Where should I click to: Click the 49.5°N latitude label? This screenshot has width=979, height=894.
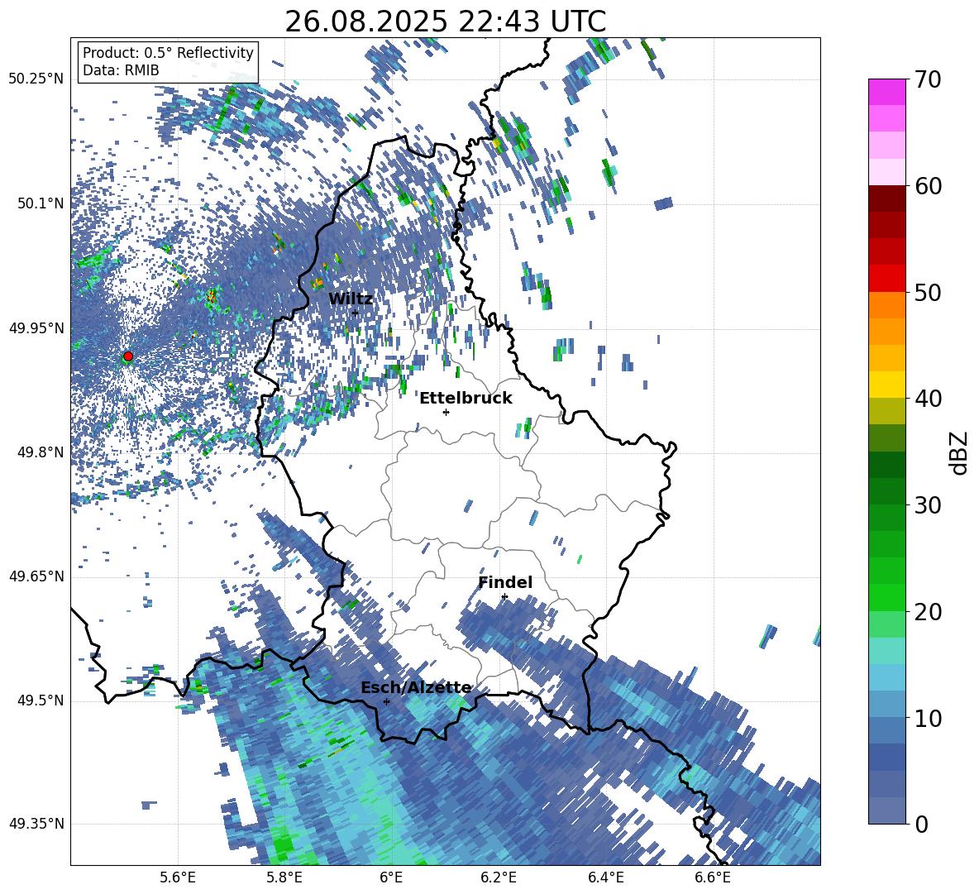tap(41, 700)
